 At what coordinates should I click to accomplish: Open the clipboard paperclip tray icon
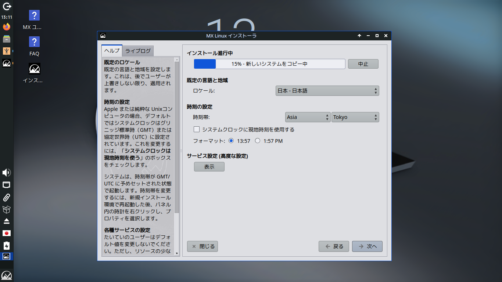[x=7, y=197]
